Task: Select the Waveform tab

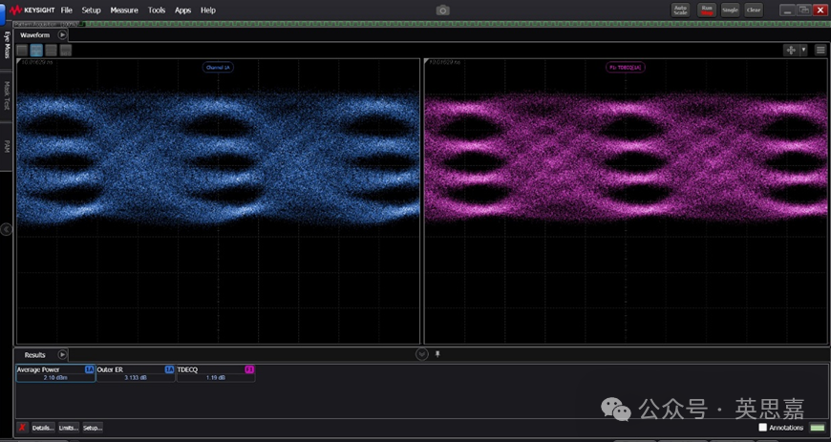Action: (35, 35)
